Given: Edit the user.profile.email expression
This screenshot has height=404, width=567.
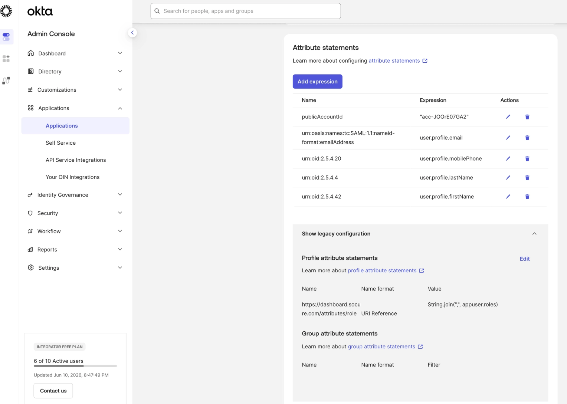Looking at the screenshot, I should tap(508, 138).
